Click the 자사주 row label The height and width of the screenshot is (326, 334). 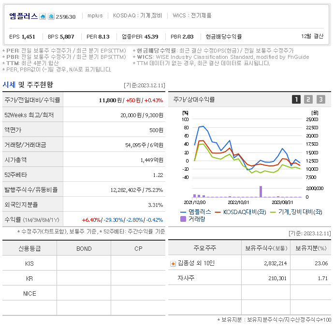[x=186, y=278]
